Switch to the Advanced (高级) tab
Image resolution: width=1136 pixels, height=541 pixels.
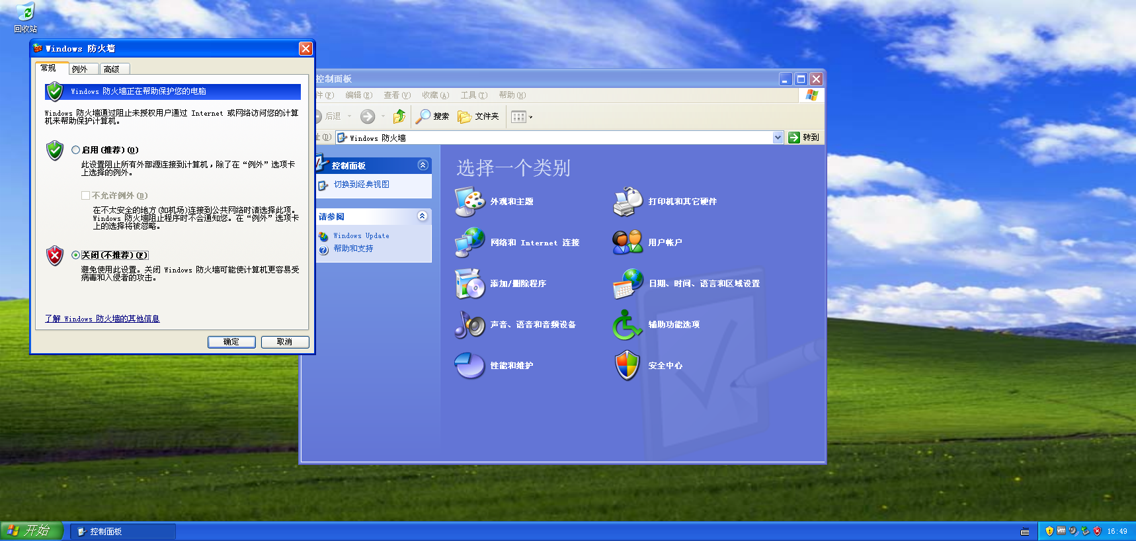[x=112, y=69]
